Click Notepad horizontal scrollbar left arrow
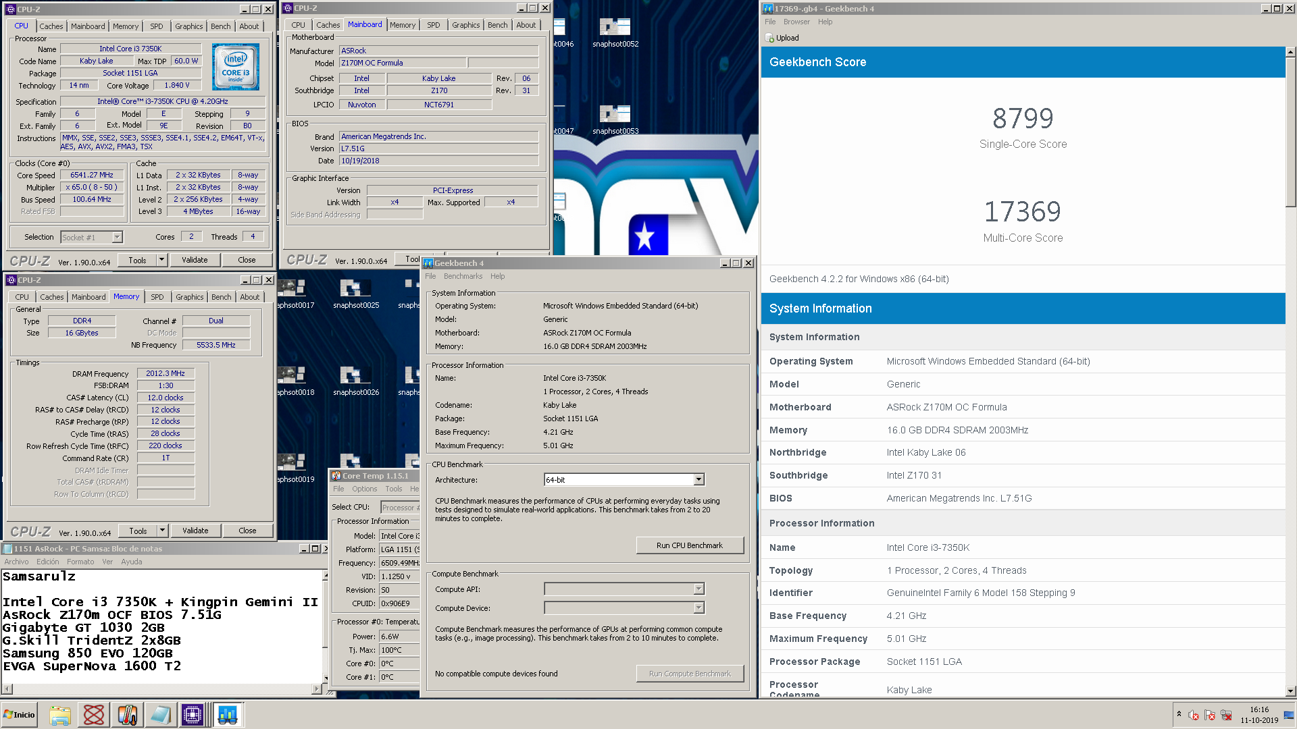The image size is (1297, 729). 7,689
